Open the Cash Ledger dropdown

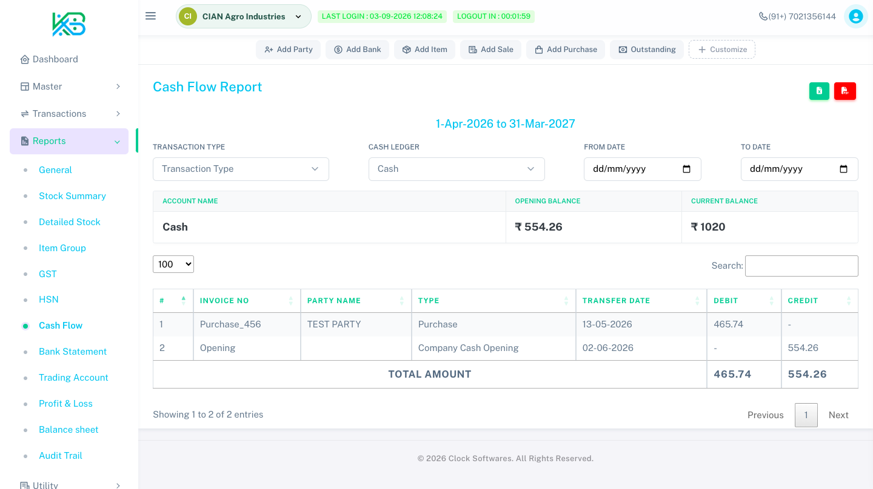[457, 169]
